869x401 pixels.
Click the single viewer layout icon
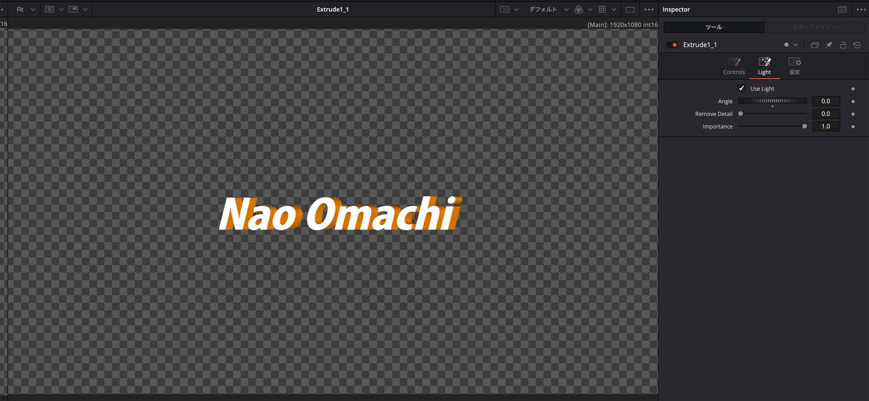pyautogui.click(x=630, y=9)
